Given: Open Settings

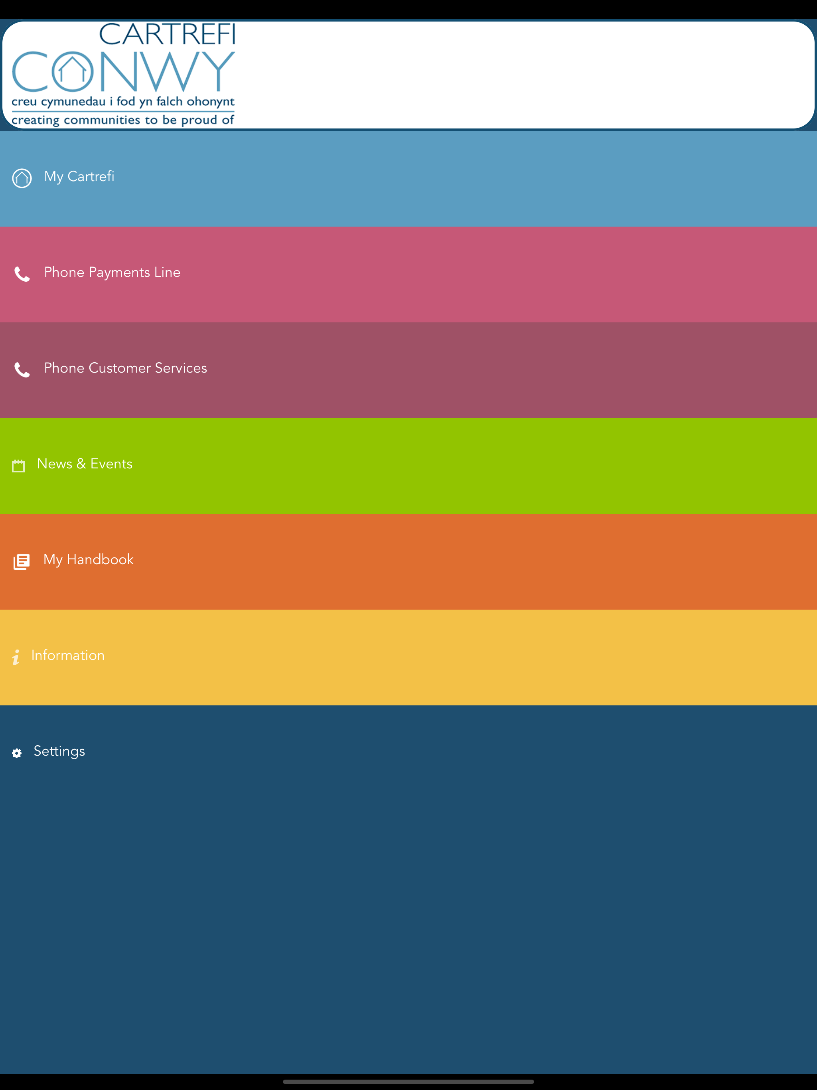Looking at the screenshot, I should click(x=408, y=753).
